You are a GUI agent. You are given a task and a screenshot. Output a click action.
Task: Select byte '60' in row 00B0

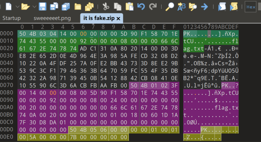[x=154, y=115]
